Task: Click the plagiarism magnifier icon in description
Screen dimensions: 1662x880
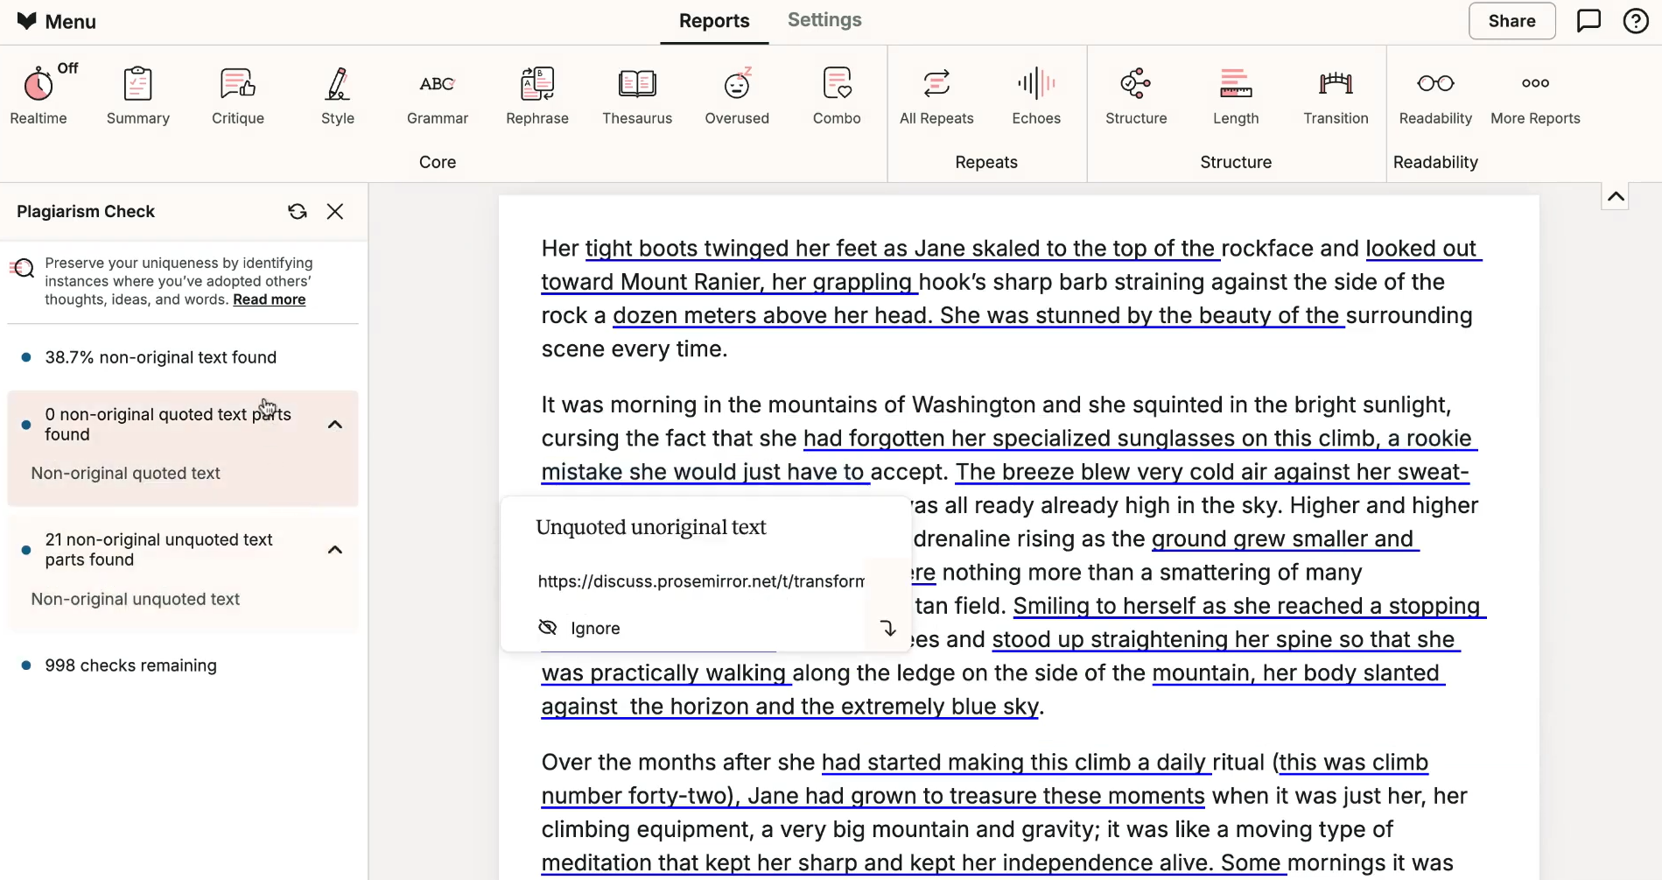Action: tap(22, 268)
